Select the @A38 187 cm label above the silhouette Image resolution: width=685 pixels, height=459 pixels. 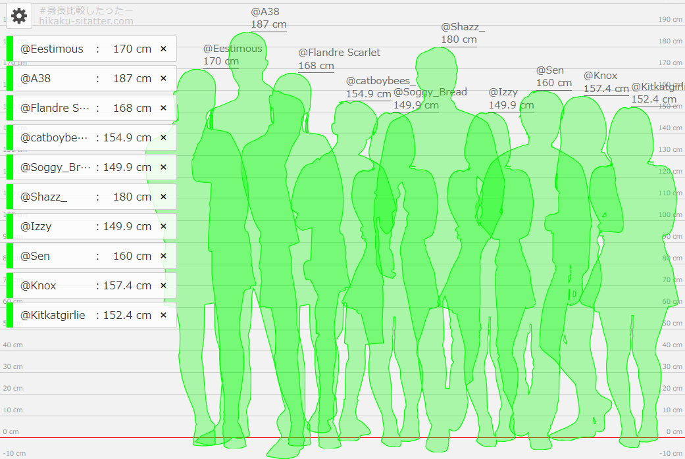coord(268,18)
